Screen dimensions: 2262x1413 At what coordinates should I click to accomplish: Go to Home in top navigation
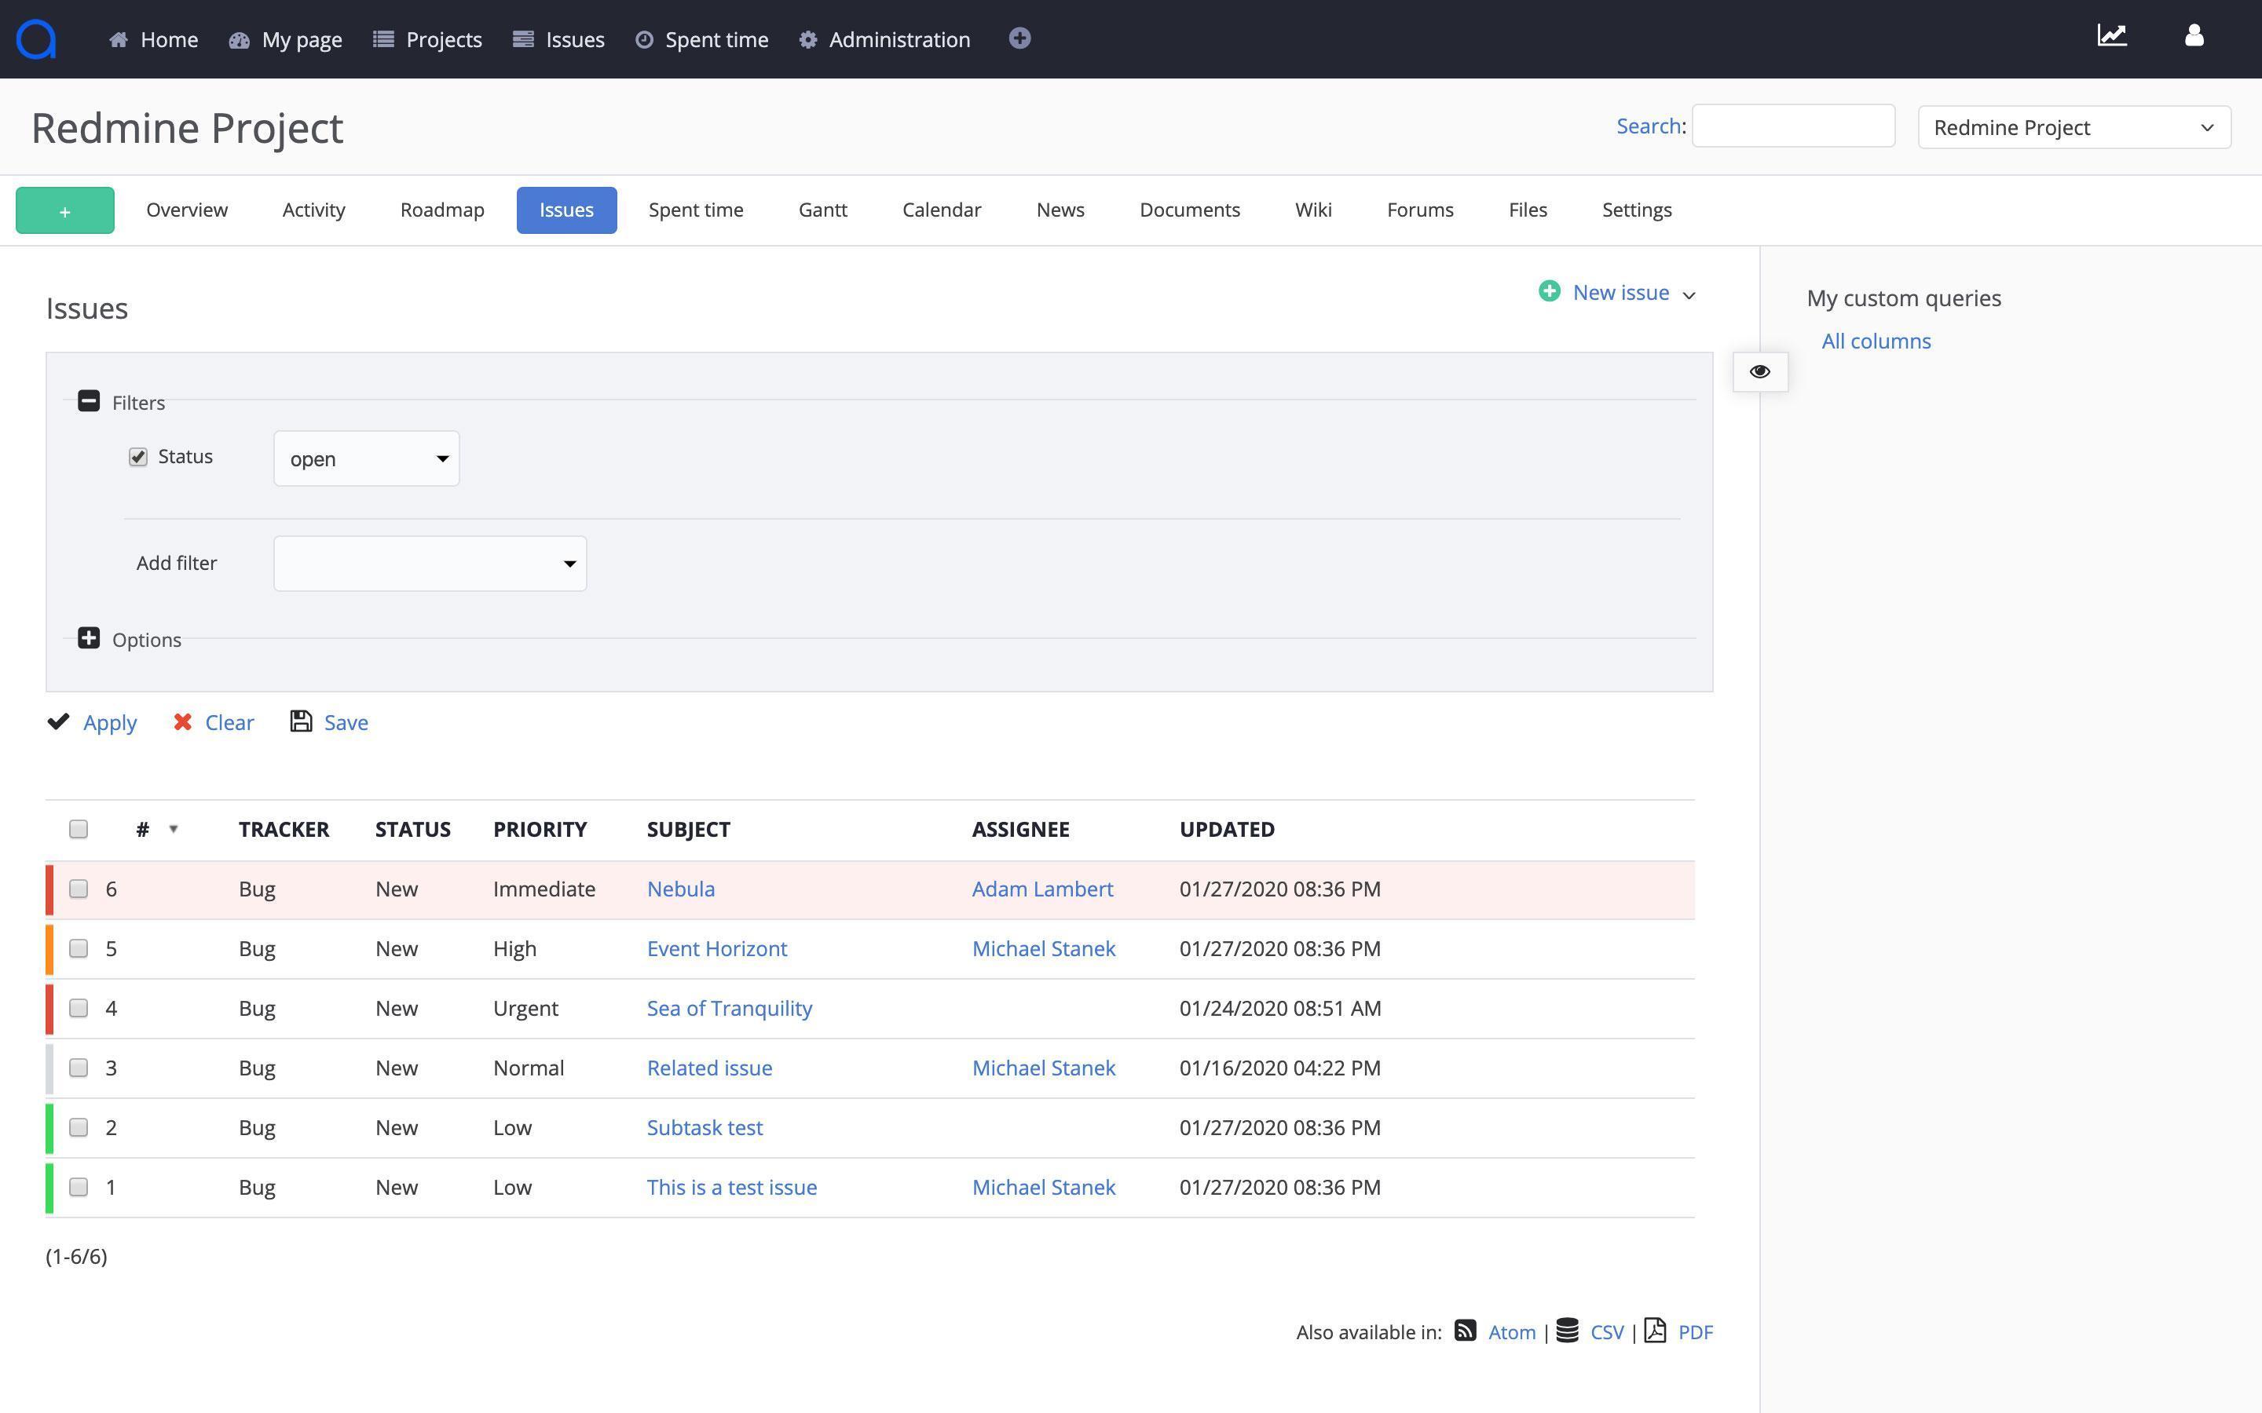pyautogui.click(x=153, y=39)
